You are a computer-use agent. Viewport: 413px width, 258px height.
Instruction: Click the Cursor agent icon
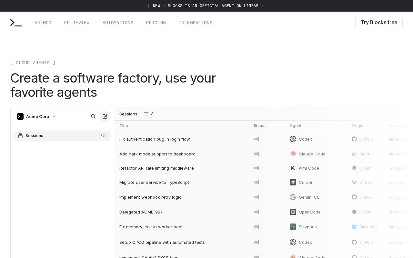pos(293,182)
